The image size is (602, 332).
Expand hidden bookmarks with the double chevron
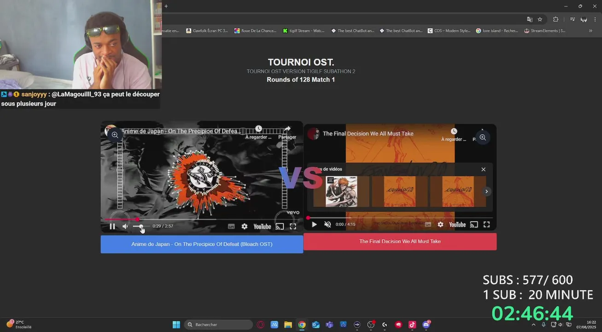[x=590, y=31]
